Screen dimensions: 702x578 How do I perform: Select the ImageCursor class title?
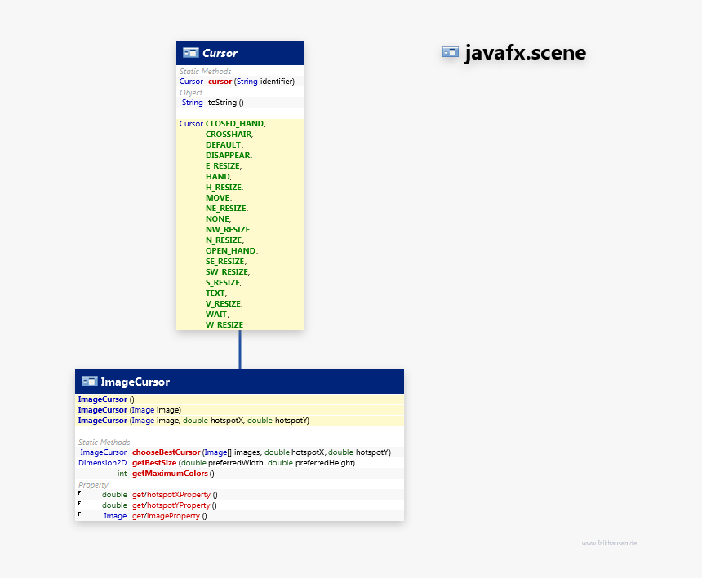click(136, 382)
